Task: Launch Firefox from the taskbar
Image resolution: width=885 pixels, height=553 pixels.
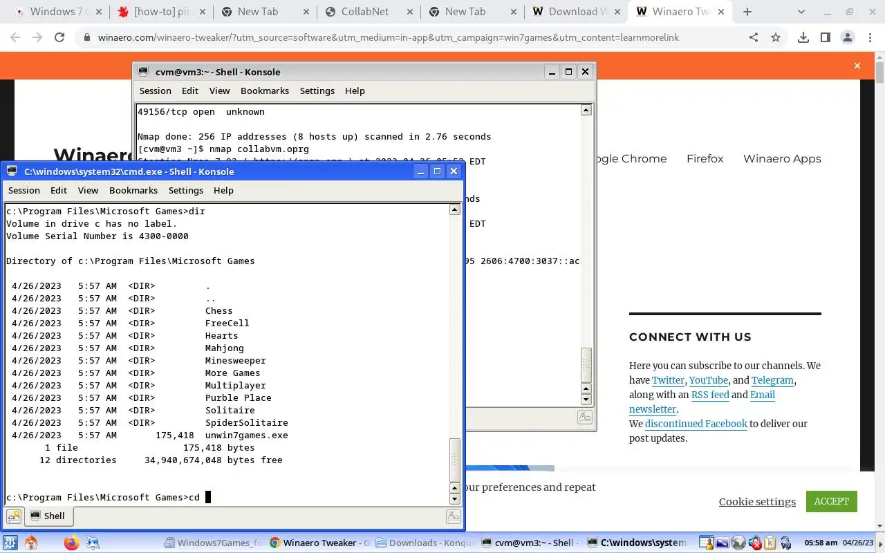Action: 71,543
